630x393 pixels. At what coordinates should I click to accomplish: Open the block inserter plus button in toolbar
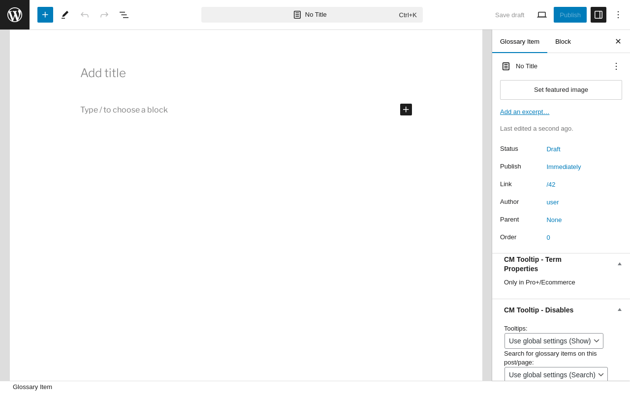(x=45, y=15)
